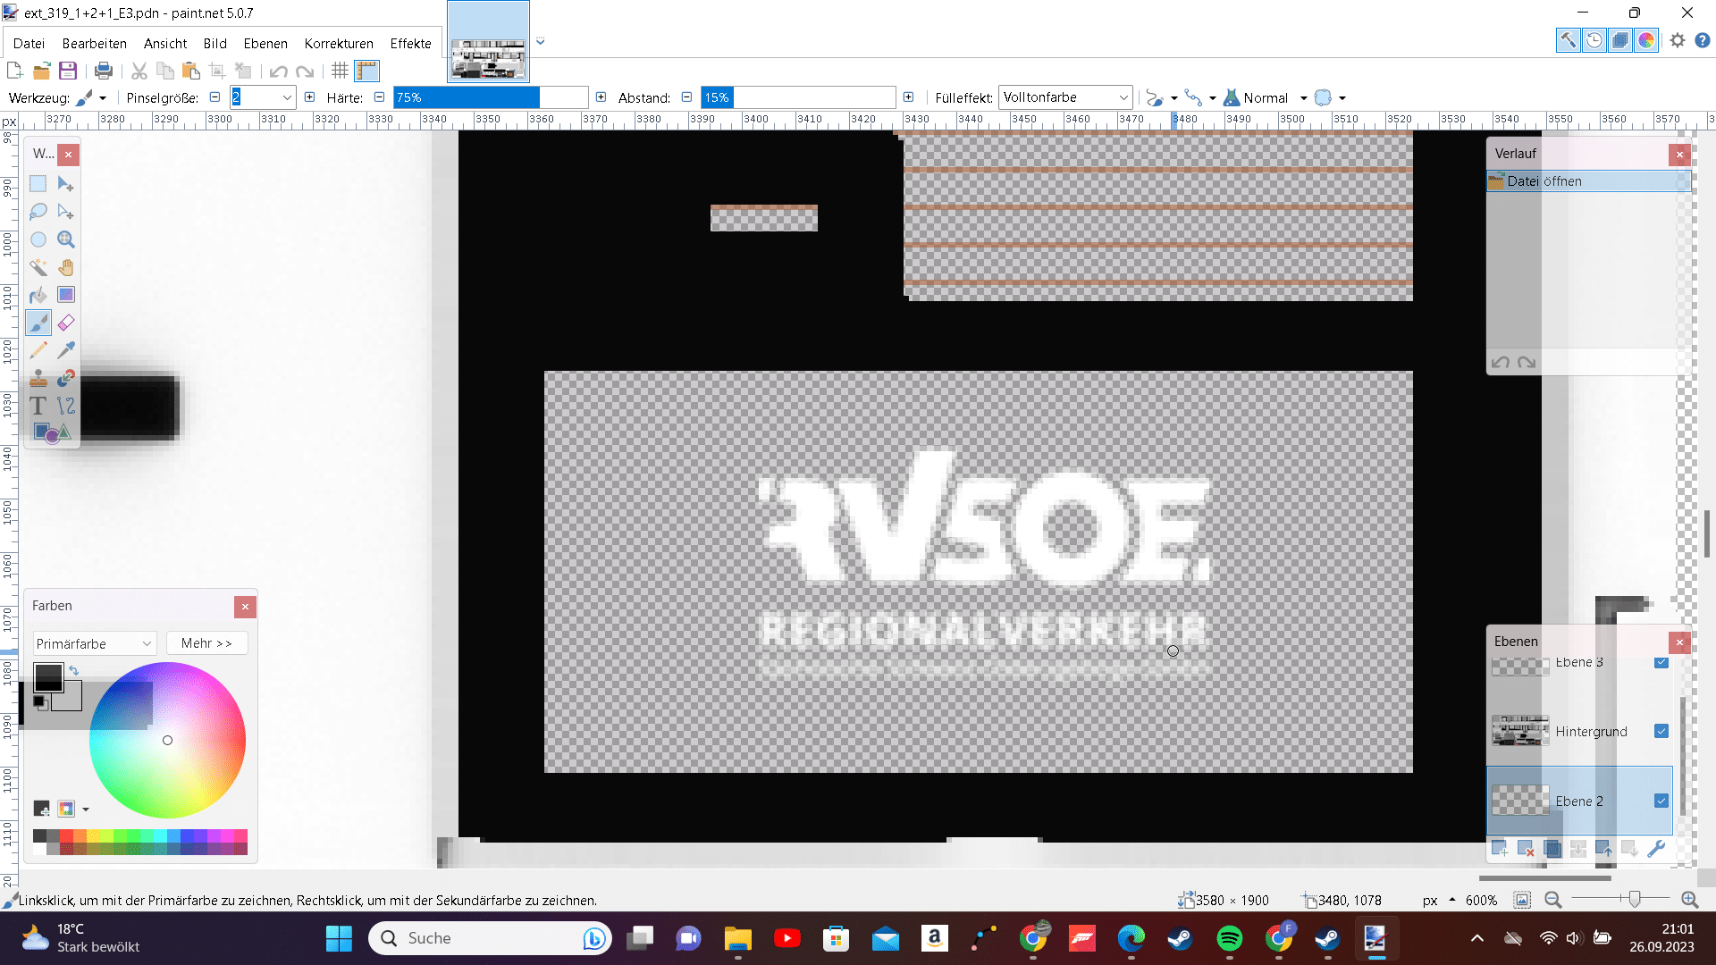Open the Pinselgröße size dropdown
This screenshot has height=965, width=1716.
[287, 97]
